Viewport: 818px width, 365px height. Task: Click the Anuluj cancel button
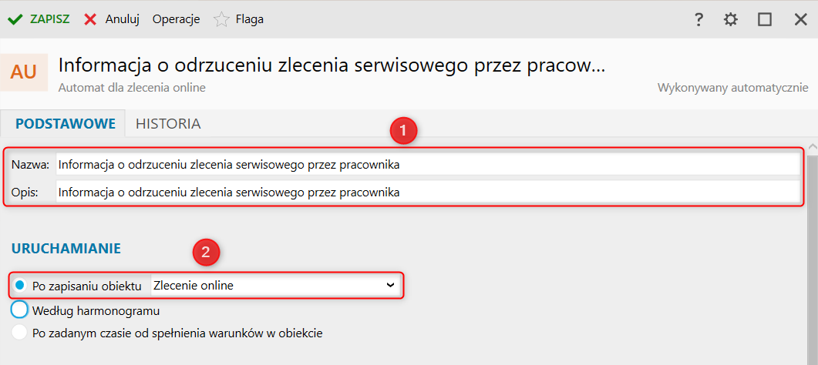pyautogui.click(x=122, y=19)
